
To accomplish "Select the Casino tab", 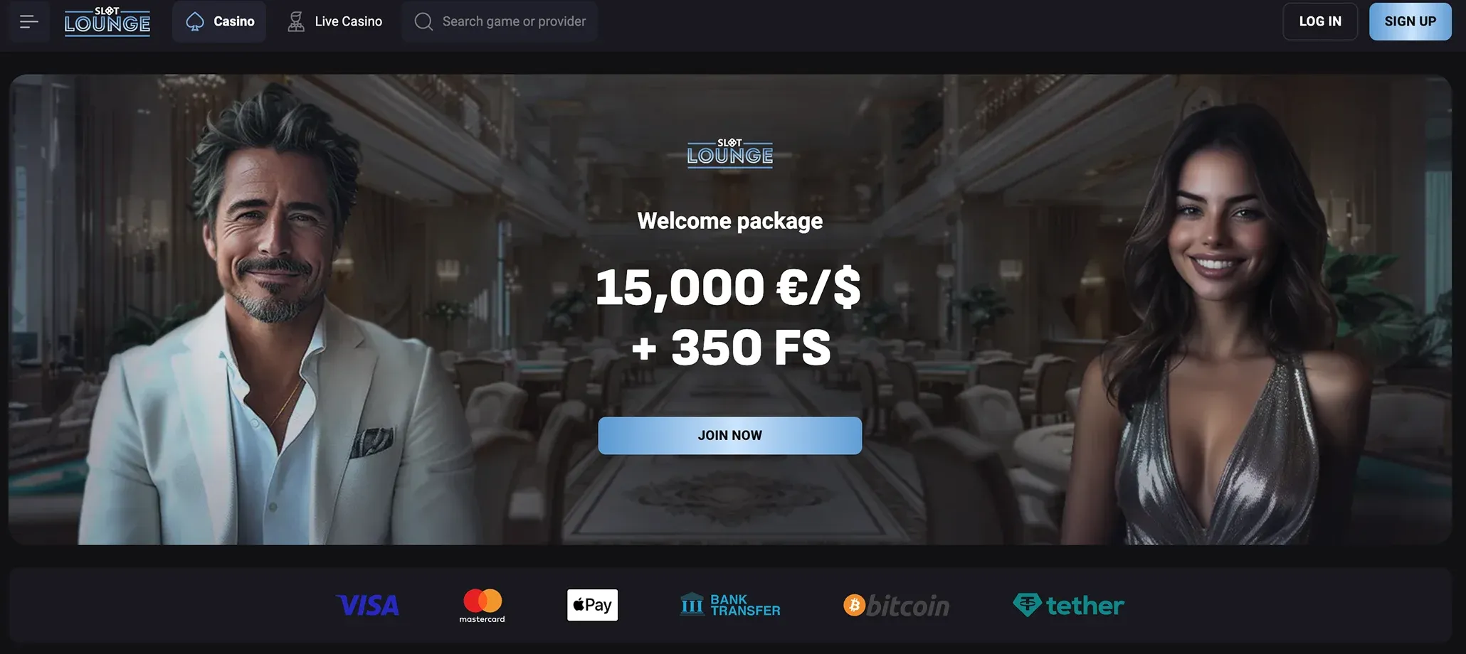I will pos(219,21).
